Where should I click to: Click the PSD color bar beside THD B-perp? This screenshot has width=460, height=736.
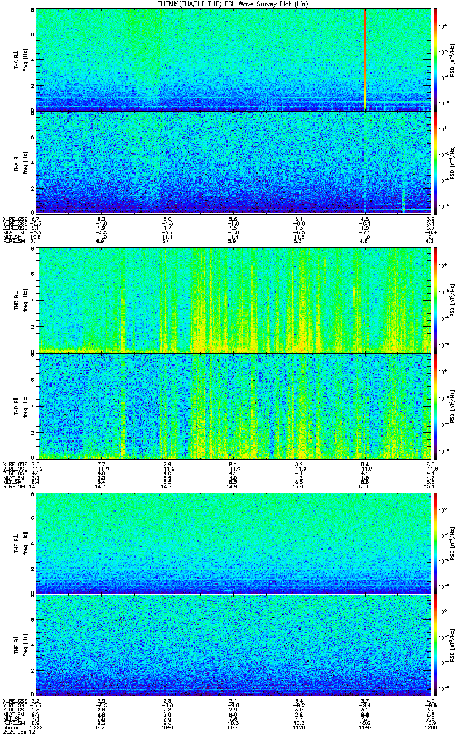pos(435,299)
